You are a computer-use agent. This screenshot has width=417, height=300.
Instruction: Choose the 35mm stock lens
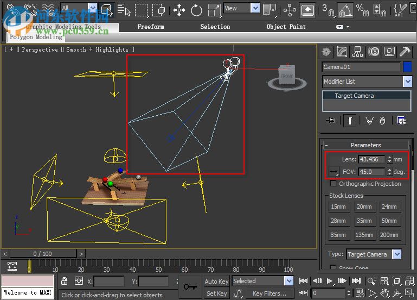tap(364, 221)
